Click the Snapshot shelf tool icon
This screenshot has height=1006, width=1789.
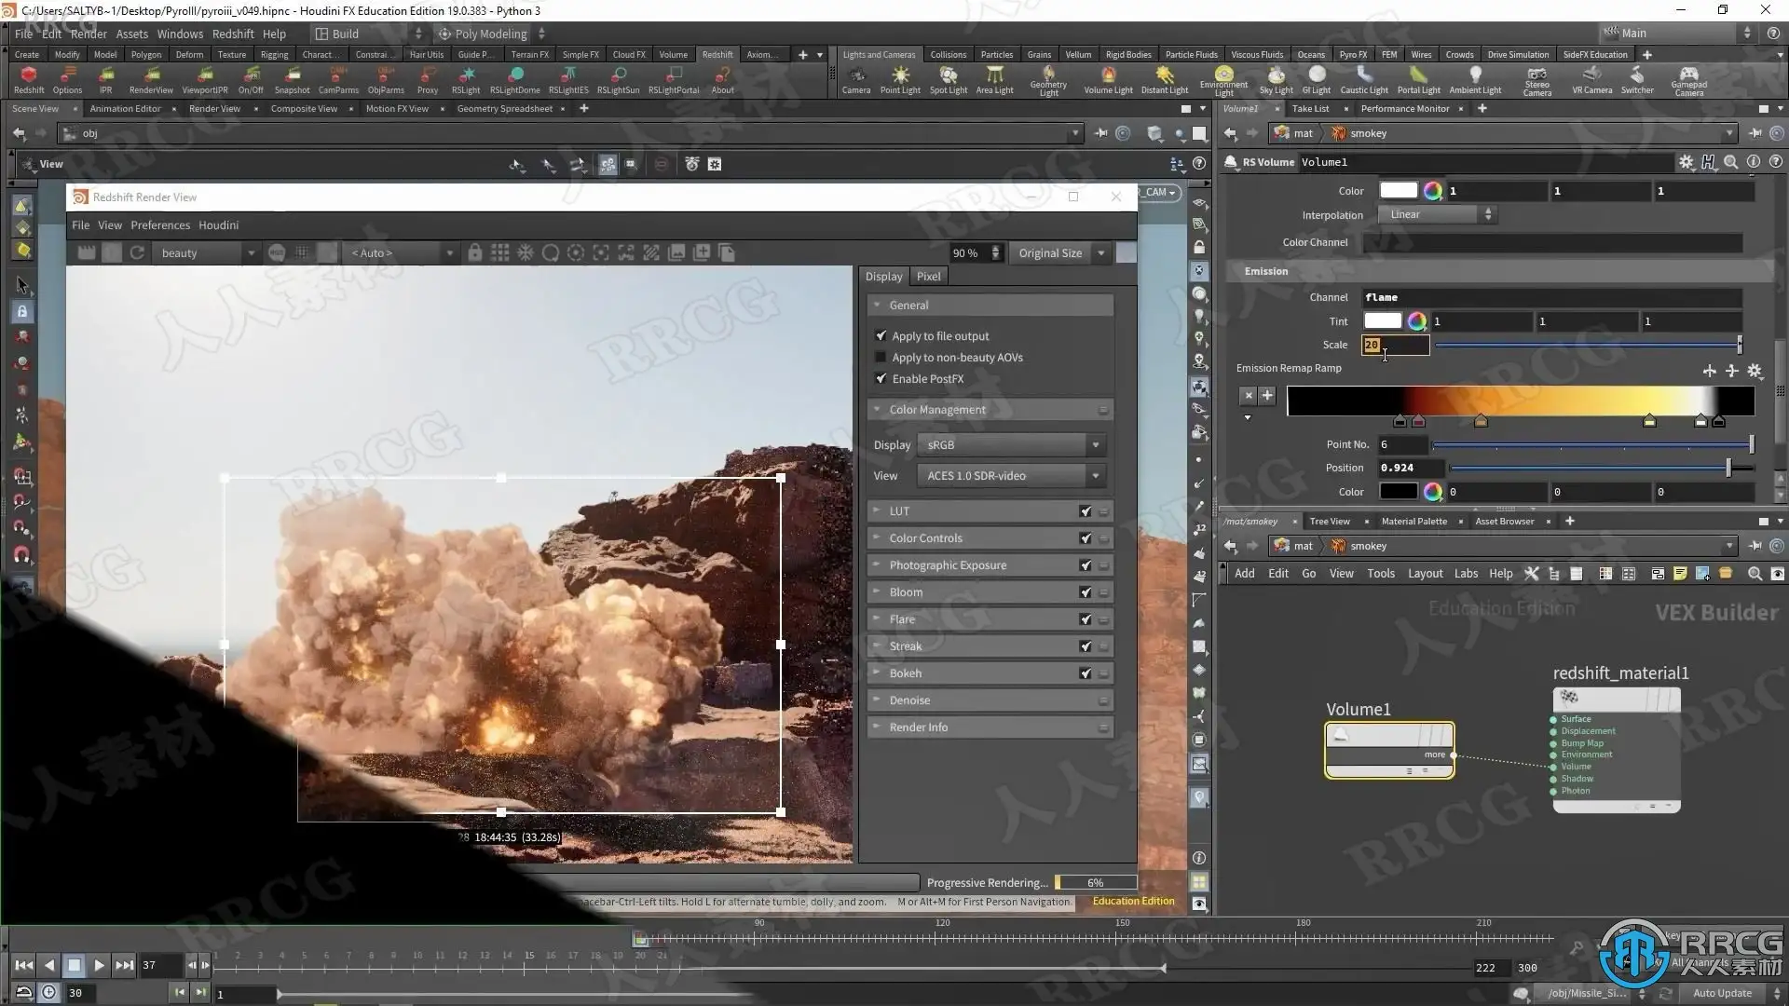[292, 76]
